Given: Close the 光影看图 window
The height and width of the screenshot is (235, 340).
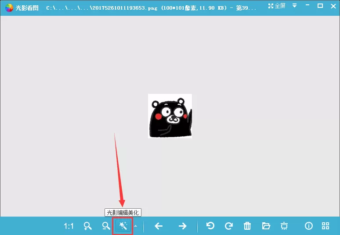Looking at the screenshot, I should [x=333, y=6].
